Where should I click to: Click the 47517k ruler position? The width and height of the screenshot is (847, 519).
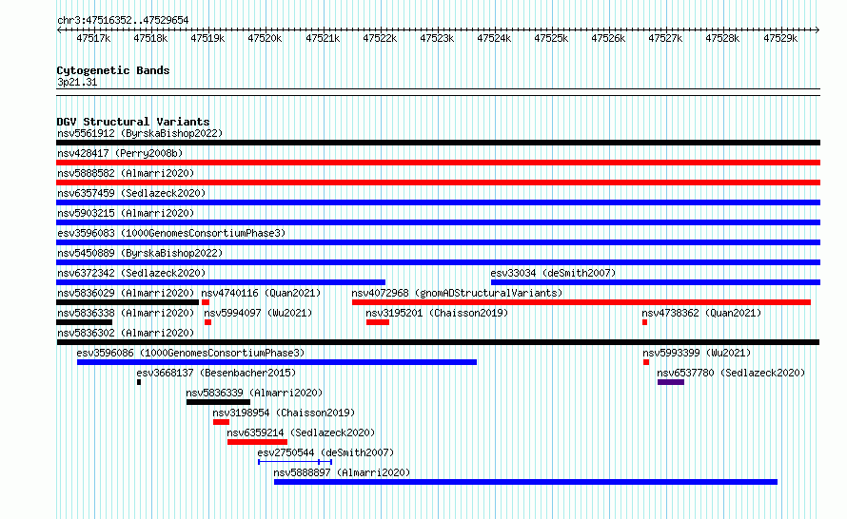pos(93,38)
